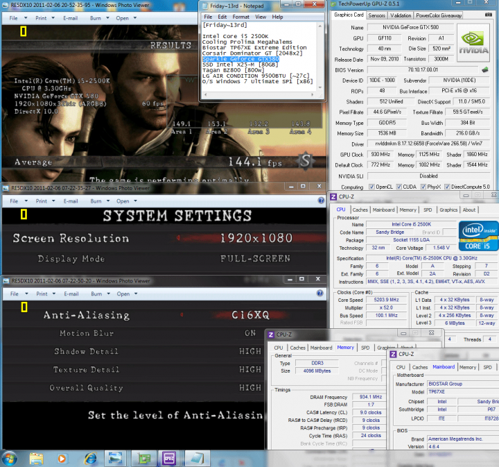Open the PowerColor Giveaway tab

pyautogui.click(x=439, y=15)
